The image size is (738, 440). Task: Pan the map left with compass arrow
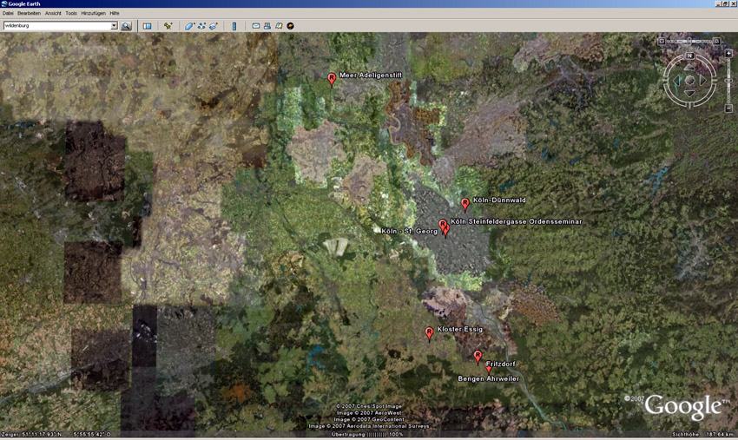click(x=677, y=81)
